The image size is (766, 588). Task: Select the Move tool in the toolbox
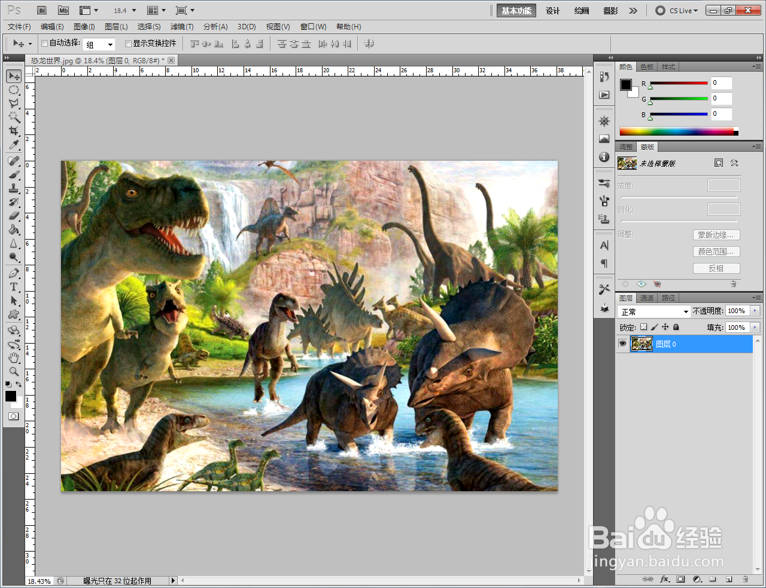pyautogui.click(x=14, y=76)
